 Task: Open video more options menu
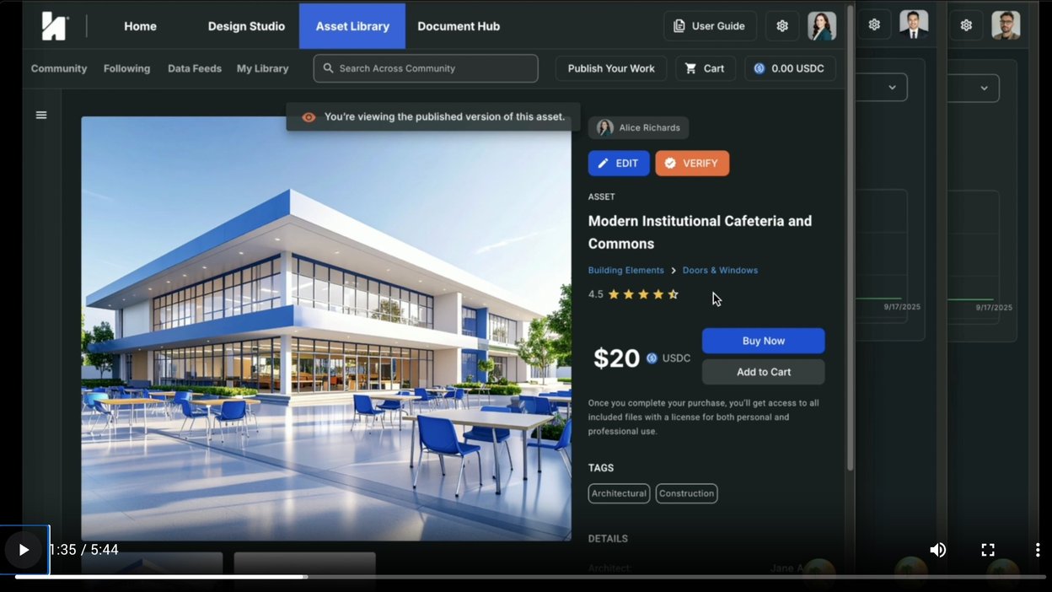(x=1037, y=550)
